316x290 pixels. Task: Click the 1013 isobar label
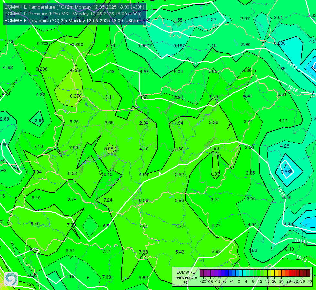[301, 258]
